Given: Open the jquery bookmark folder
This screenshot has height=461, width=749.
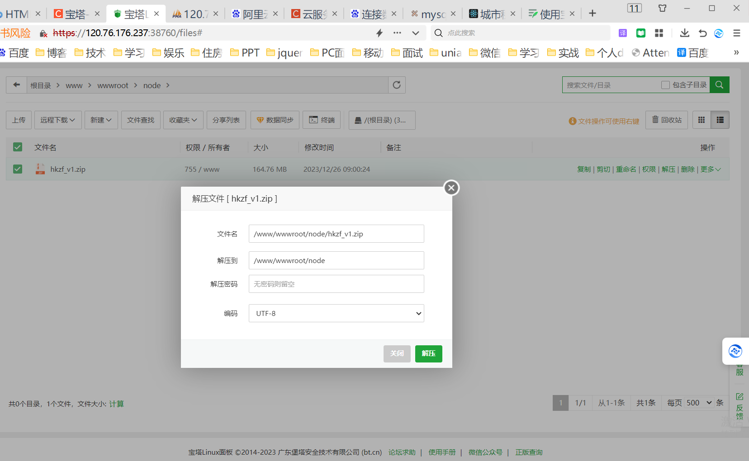Looking at the screenshot, I should click(x=284, y=53).
